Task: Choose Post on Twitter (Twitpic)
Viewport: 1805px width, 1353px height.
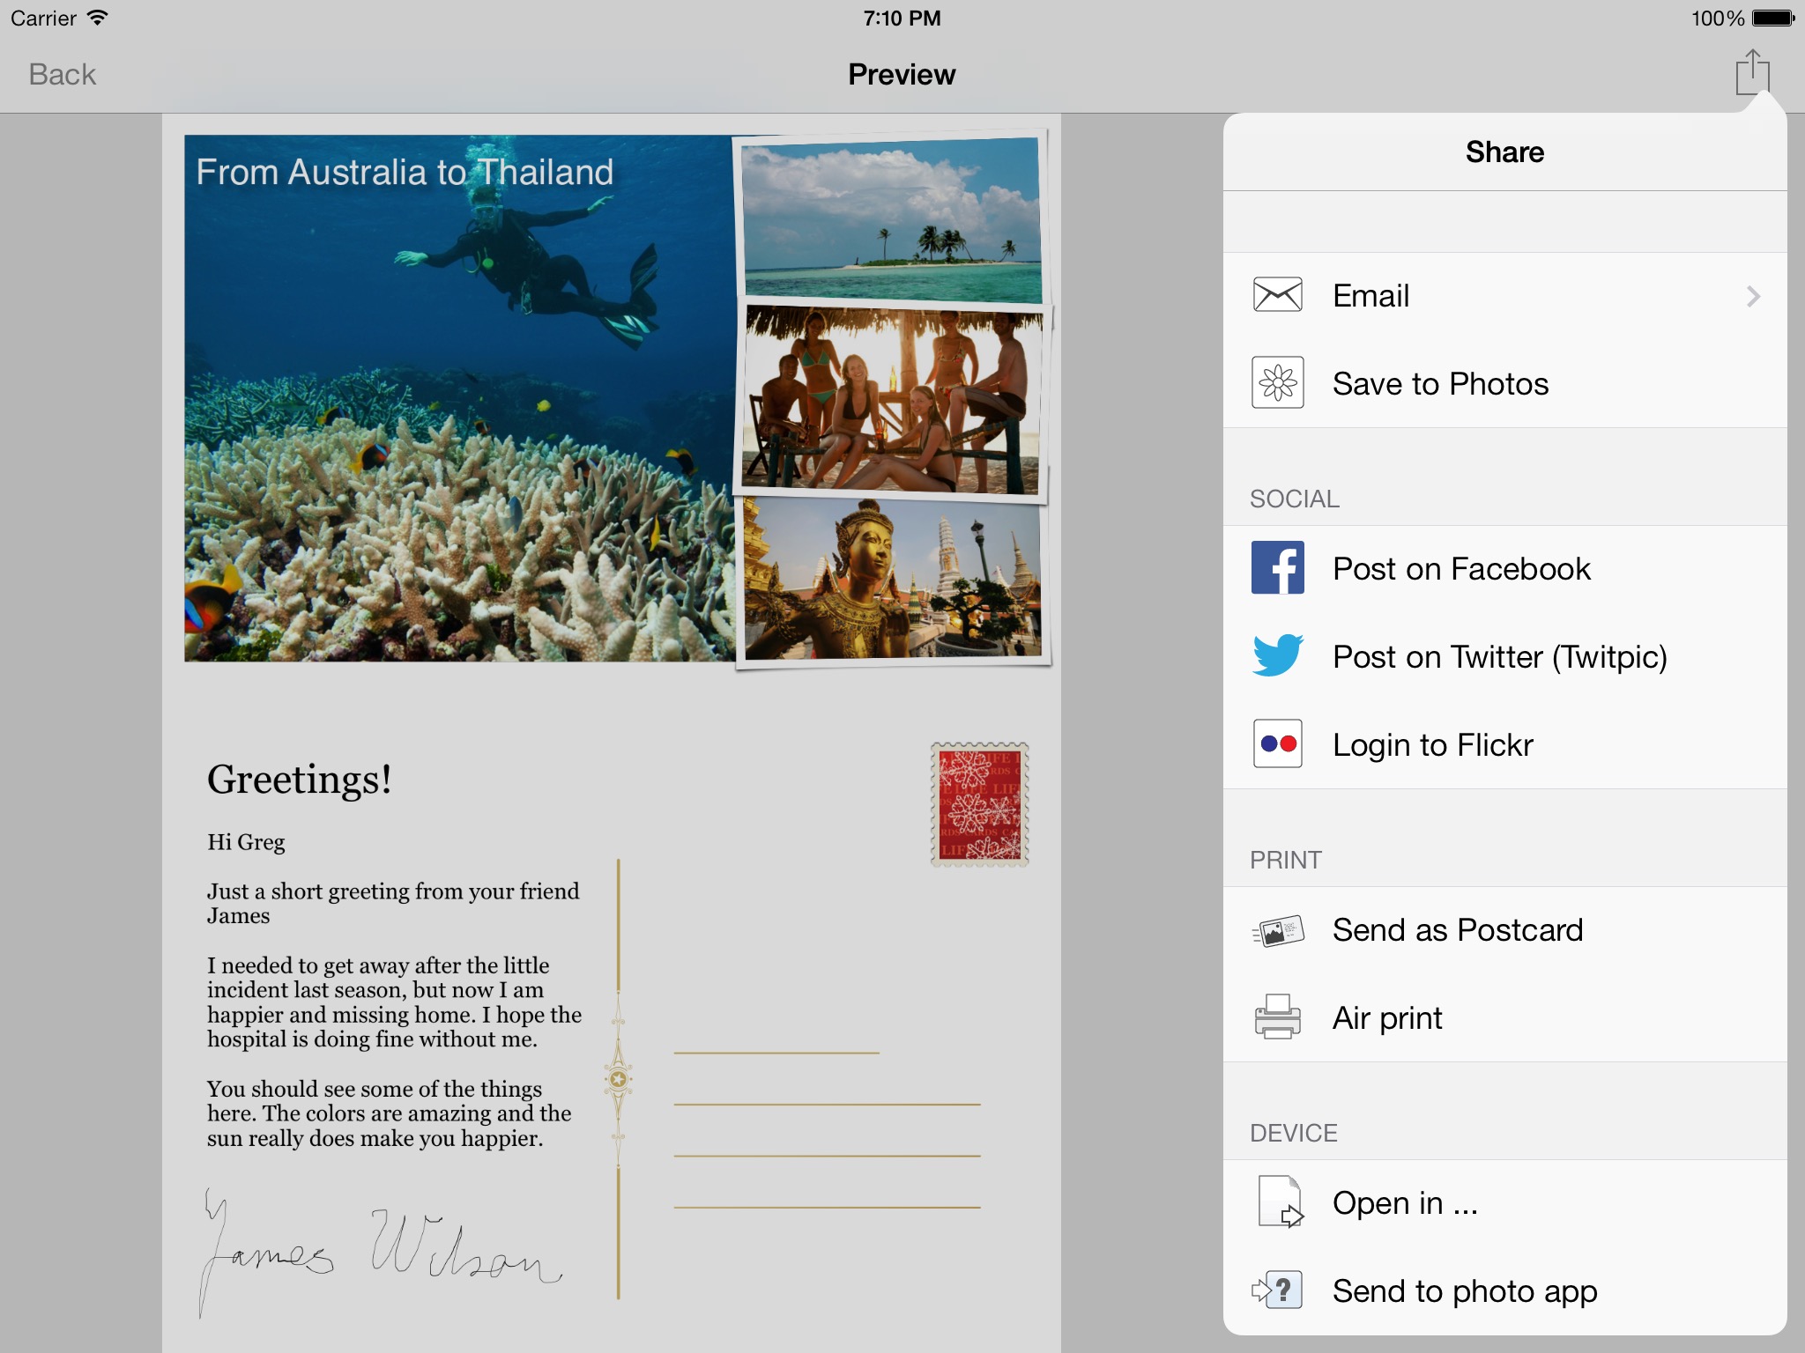Action: [1498, 657]
